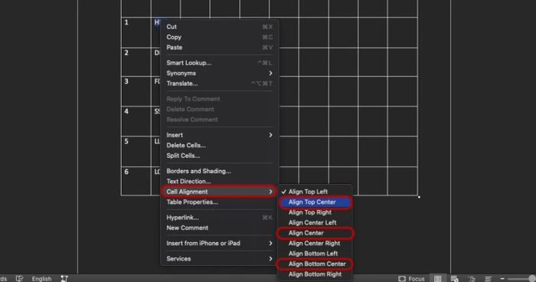Choose Copy from the context menu
The width and height of the screenshot is (536, 282).
tap(220, 37)
